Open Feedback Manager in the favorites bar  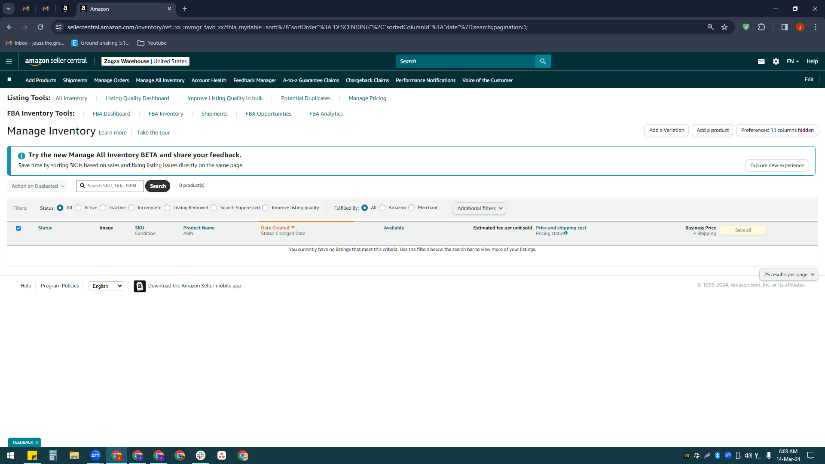point(255,80)
